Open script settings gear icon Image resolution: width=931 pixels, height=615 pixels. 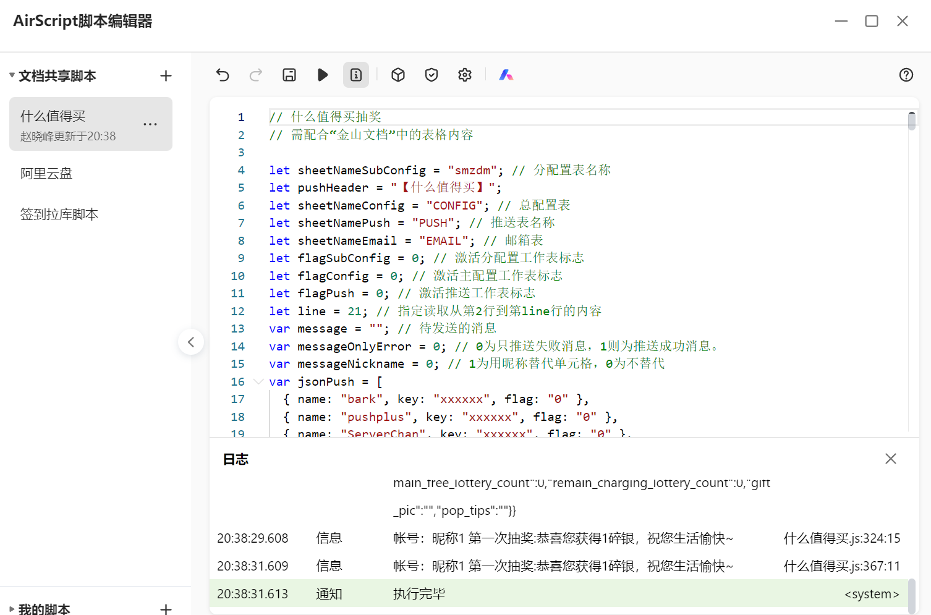(465, 75)
